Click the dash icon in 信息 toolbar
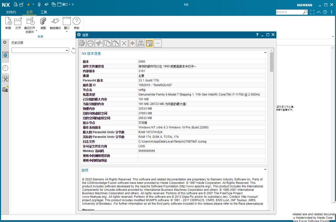 click(x=158, y=43)
